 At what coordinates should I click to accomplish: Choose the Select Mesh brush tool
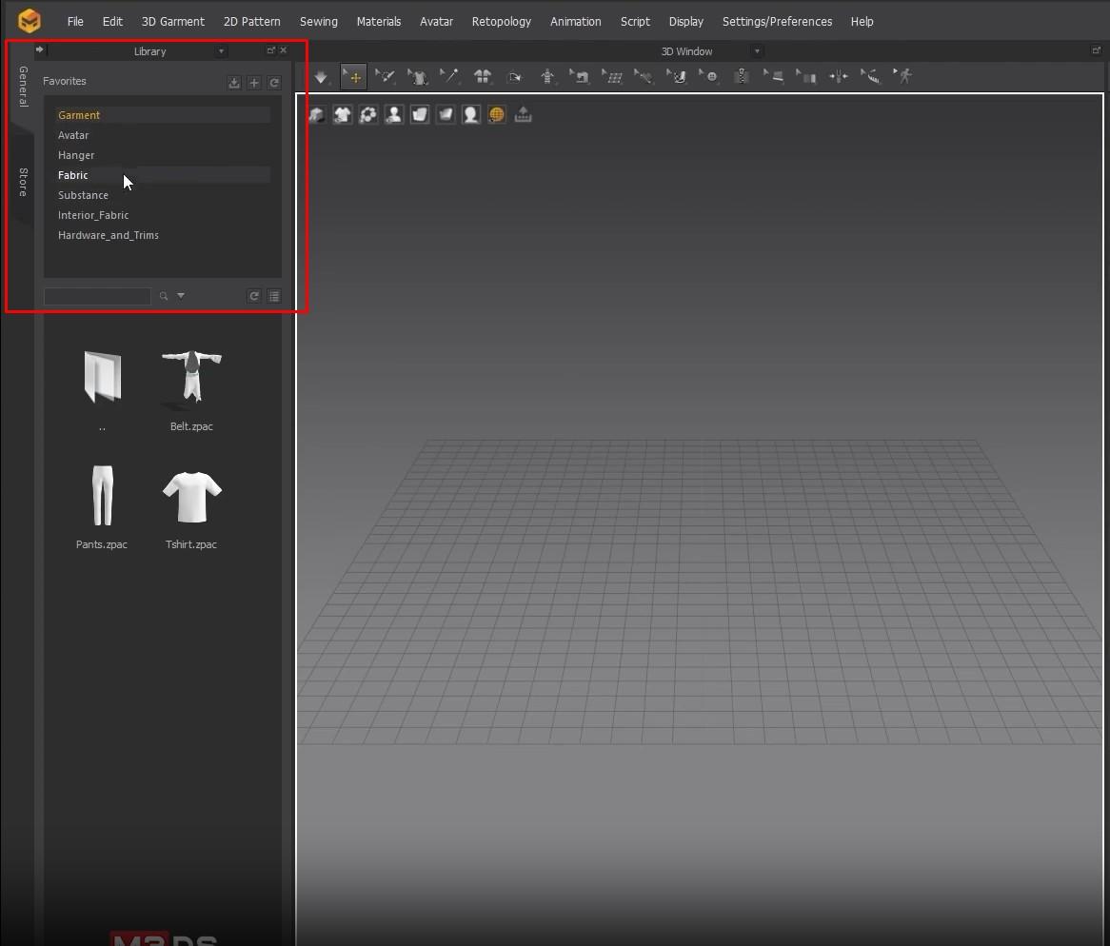coord(386,76)
